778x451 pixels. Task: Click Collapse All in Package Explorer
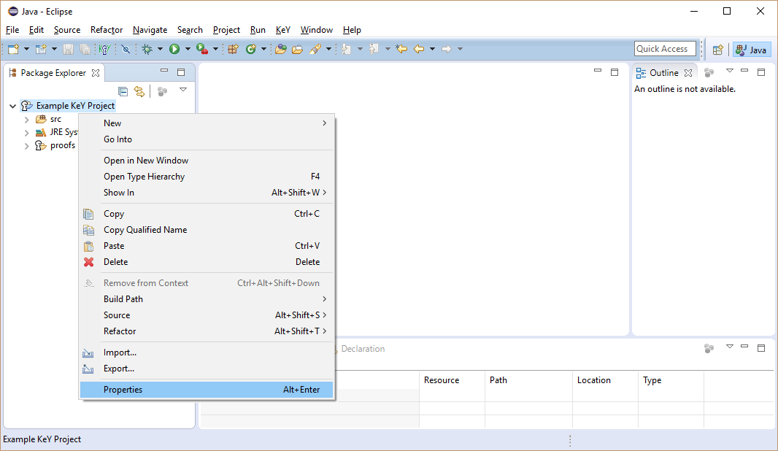pyautogui.click(x=123, y=91)
